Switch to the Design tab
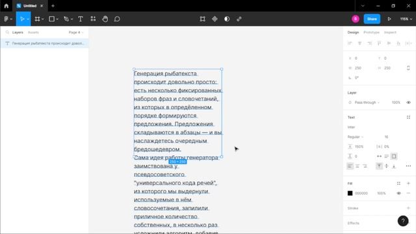Viewport: 416px width, 234px height. (353, 32)
